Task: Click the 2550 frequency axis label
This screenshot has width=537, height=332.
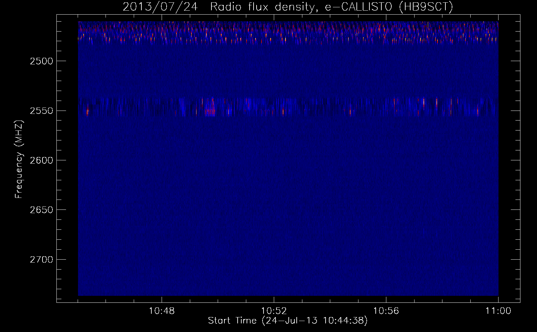Action: 41,111
